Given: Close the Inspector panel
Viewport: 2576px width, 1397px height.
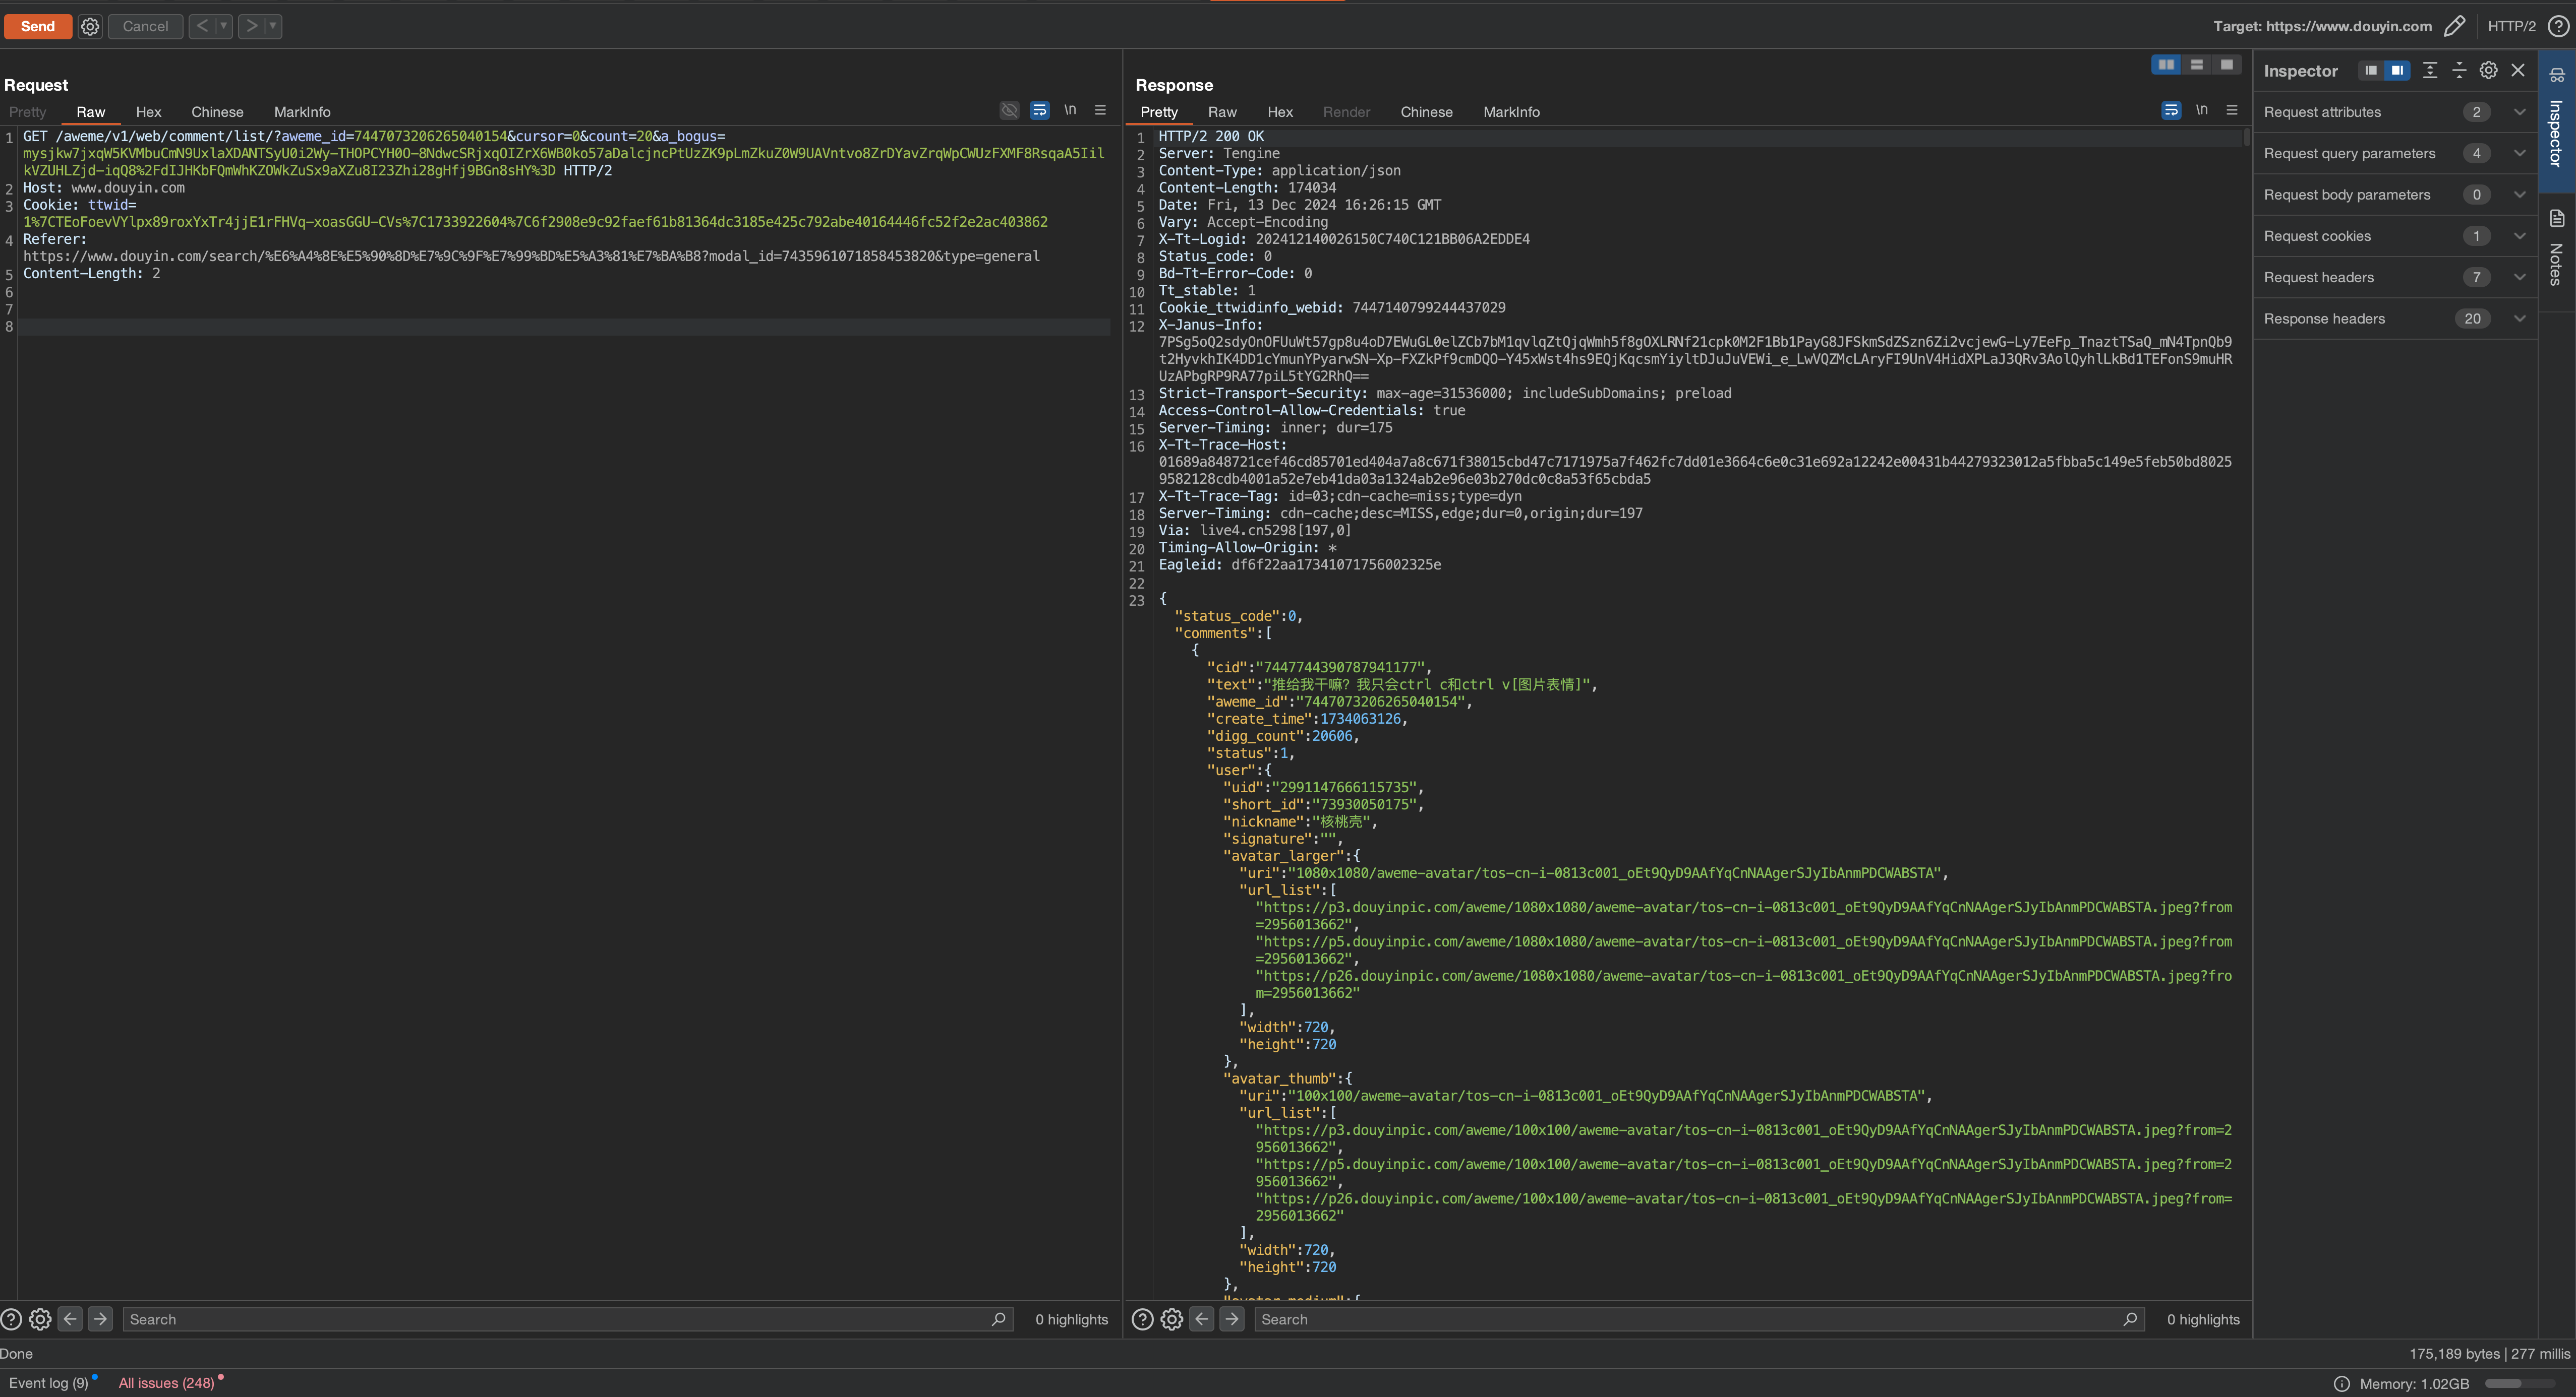Looking at the screenshot, I should [x=2518, y=70].
